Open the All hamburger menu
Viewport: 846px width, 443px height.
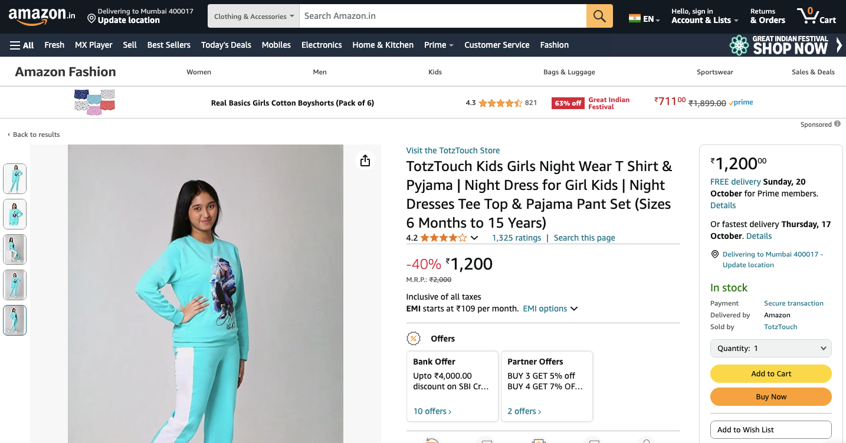[22, 45]
